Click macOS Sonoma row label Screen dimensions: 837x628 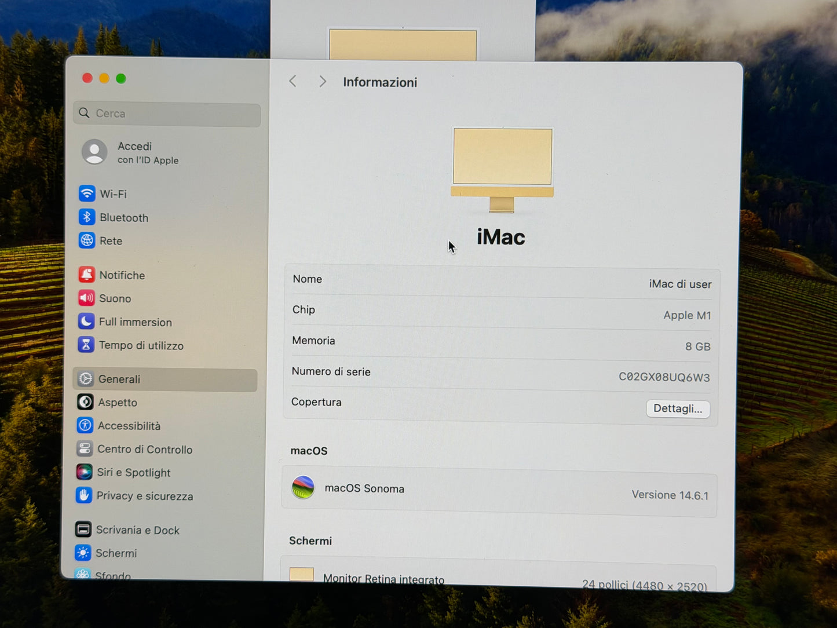[x=364, y=488]
